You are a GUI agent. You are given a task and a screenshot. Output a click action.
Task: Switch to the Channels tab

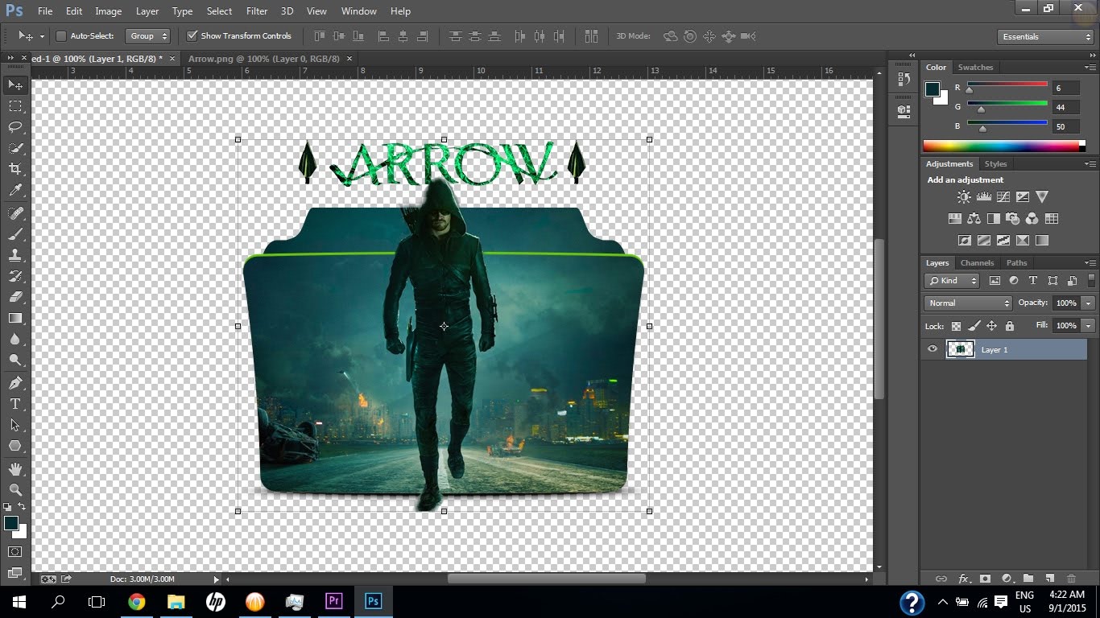point(977,263)
